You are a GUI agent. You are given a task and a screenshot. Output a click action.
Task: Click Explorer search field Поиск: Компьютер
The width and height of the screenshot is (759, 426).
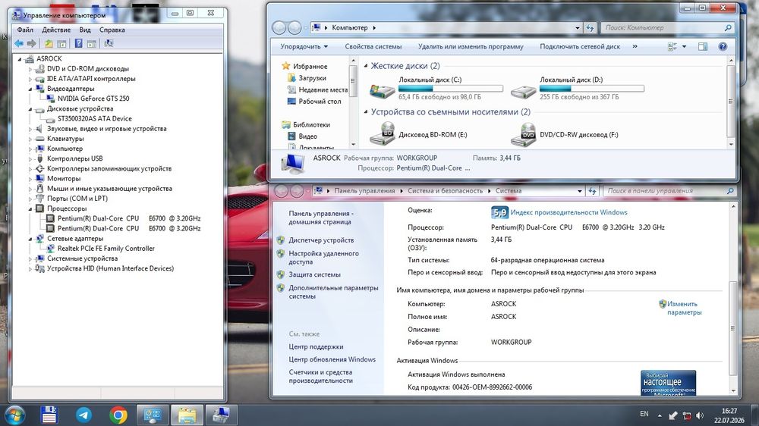[667, 27]
